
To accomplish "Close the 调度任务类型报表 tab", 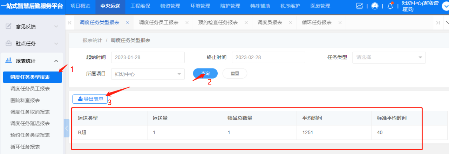I will (128, 22).
